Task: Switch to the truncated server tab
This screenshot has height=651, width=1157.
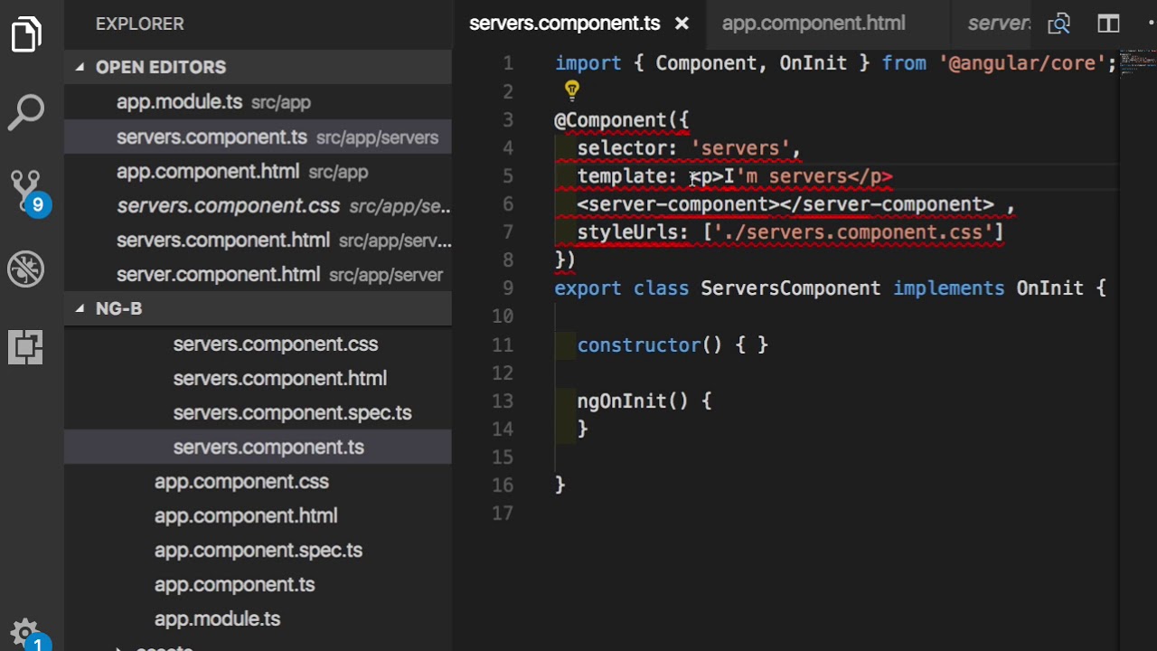Action: click(998, 24)
